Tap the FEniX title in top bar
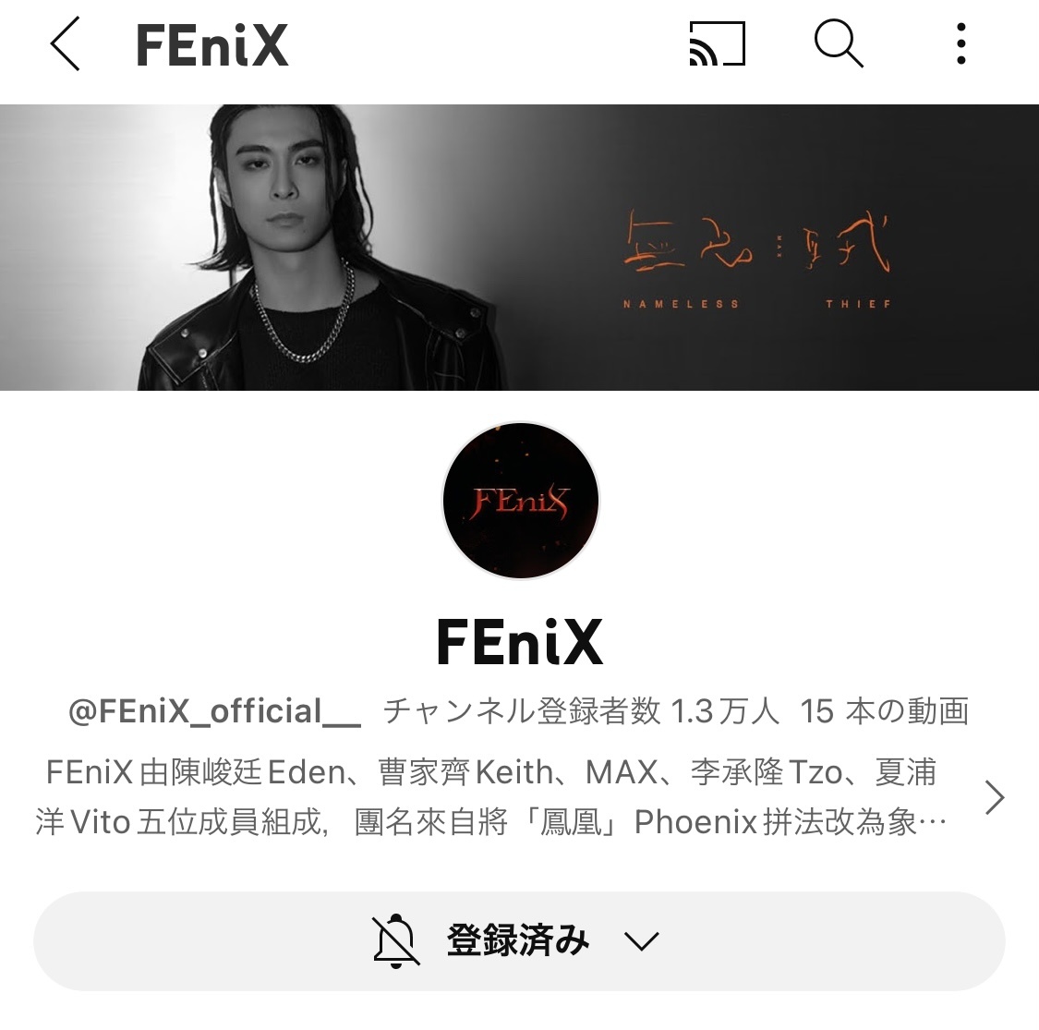 tap(212, 45)
